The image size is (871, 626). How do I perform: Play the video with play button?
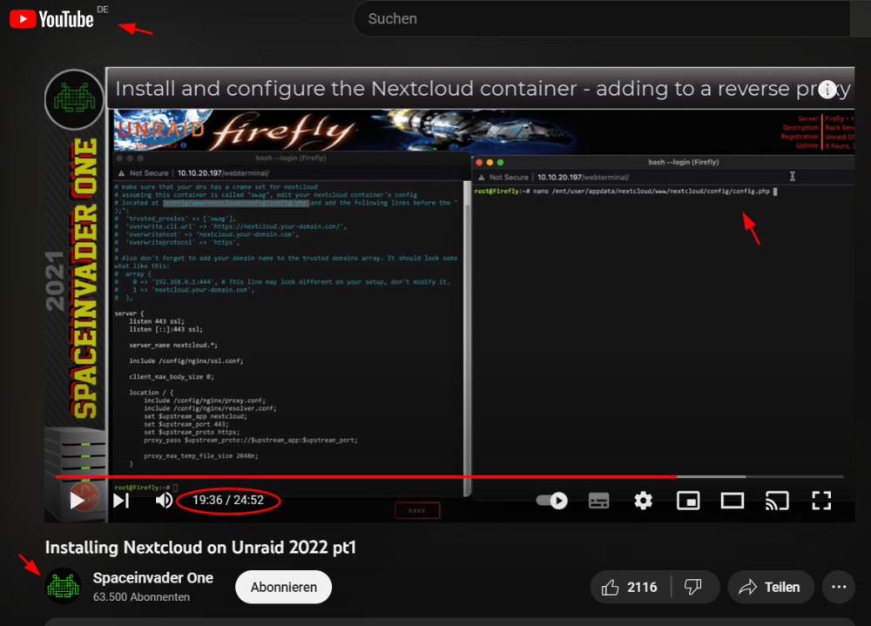[77, 501]
